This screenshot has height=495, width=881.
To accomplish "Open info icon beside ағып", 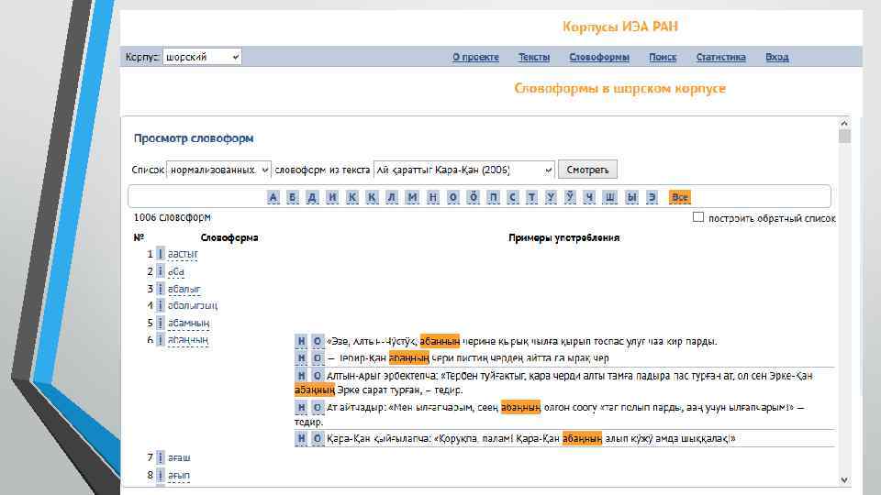I will pos(160,476).
